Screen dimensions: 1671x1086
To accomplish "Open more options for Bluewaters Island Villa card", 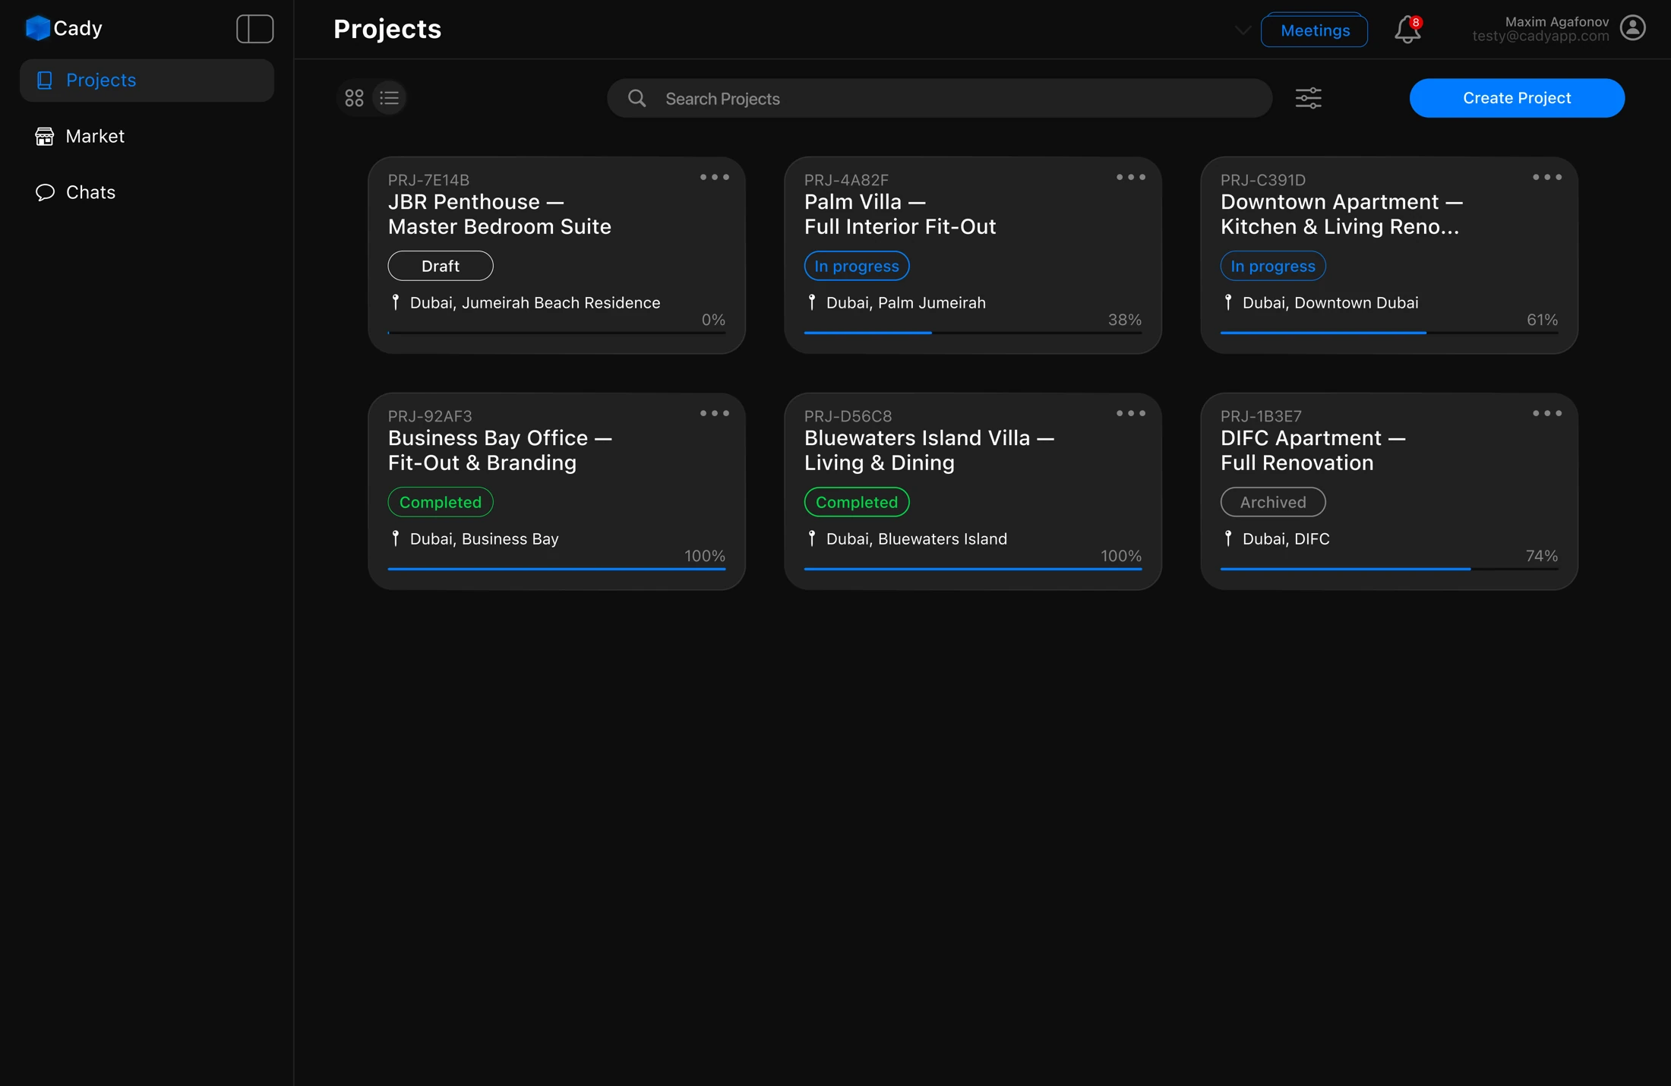I will click(x=1130, y=414).
